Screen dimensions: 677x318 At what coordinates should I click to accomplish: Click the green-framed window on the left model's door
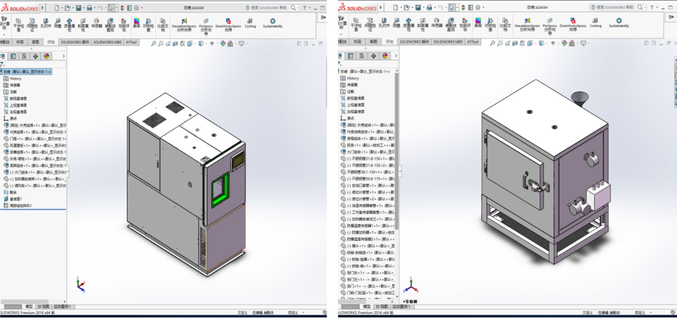(220, 190)
